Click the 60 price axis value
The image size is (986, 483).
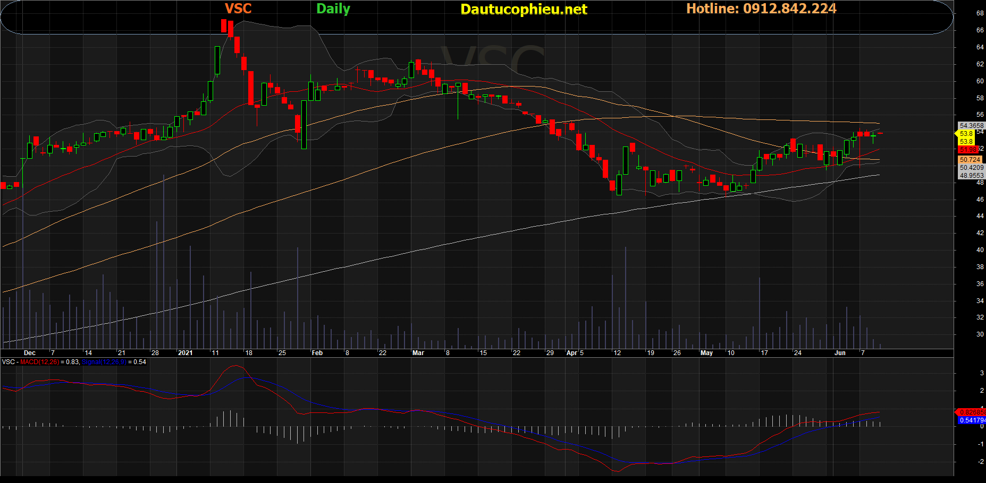(x=980, y=81)
